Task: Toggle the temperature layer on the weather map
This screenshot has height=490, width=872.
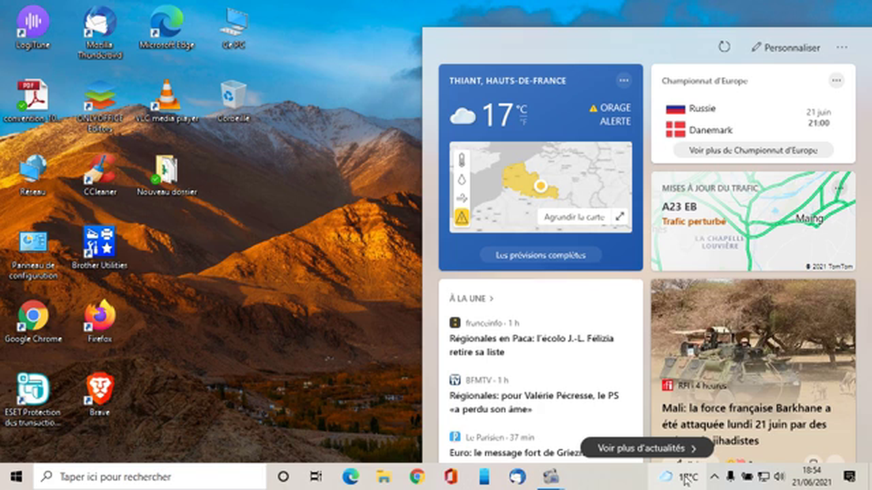Action: (462, 160)
